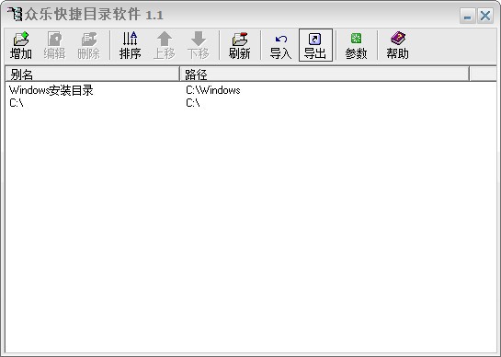Click the application icon in the title bar
Viewport: 501px width, 357px height.
click(x=15, y=14)
